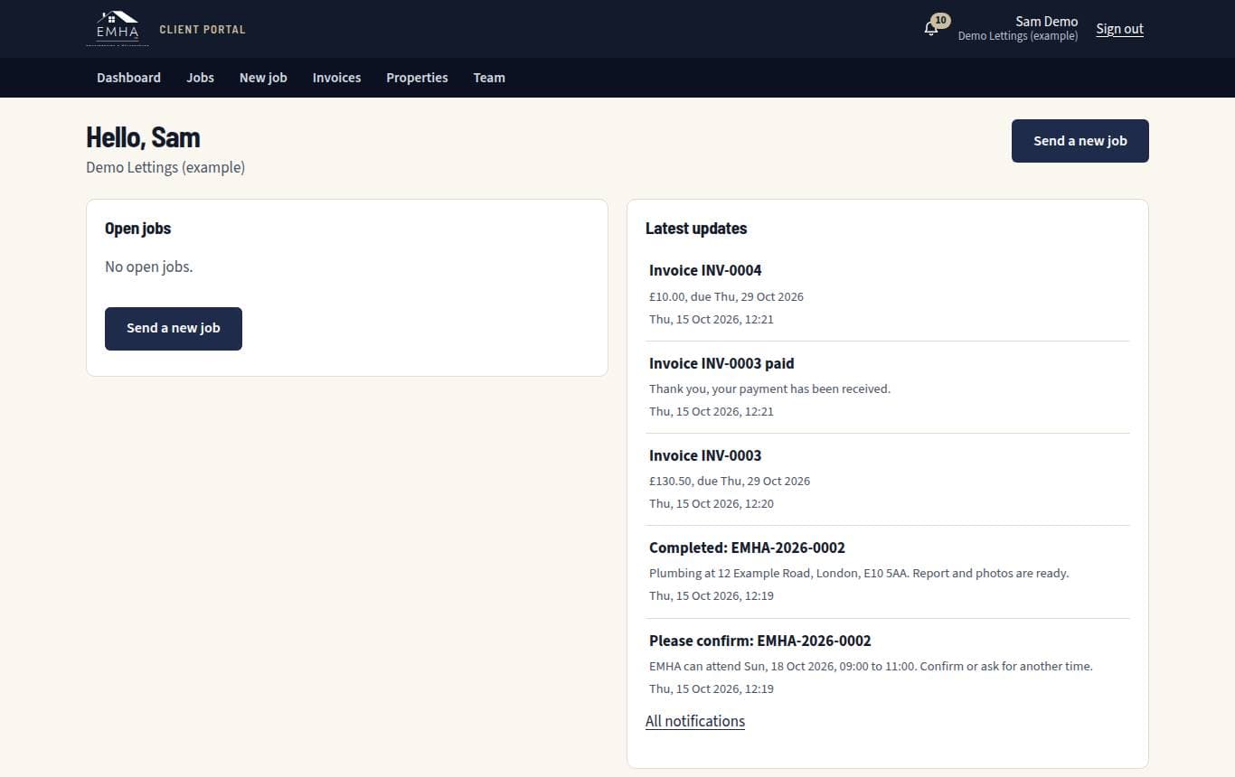Navigate to Properties
The image size is (1235, 777).
(417, 78)
